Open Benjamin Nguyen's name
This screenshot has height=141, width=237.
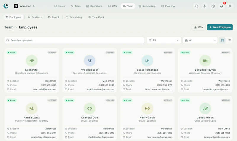pos(205,70)
